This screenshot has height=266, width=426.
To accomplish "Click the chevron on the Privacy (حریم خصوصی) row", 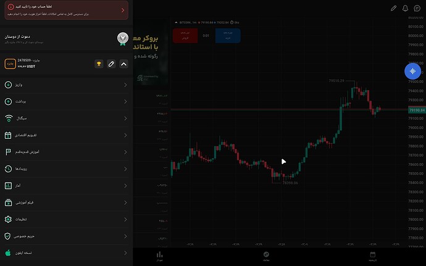I will (x=125, y=236).
